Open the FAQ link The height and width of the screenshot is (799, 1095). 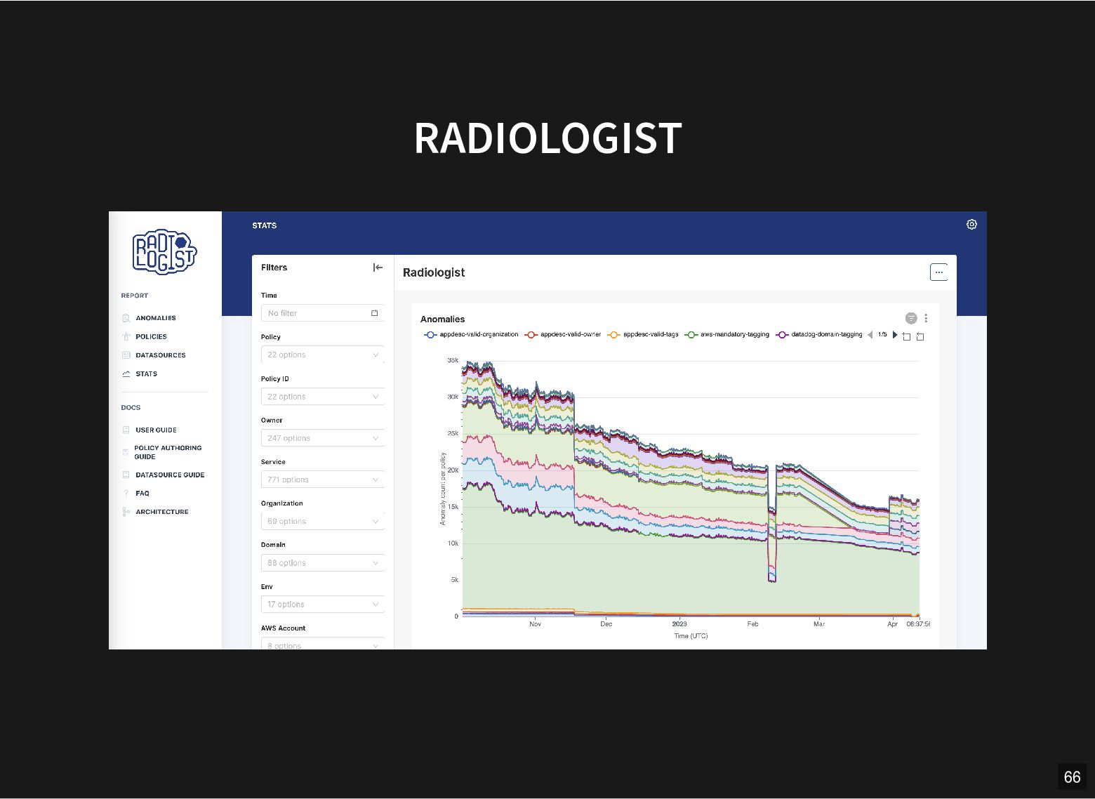[x=142, y=494]
